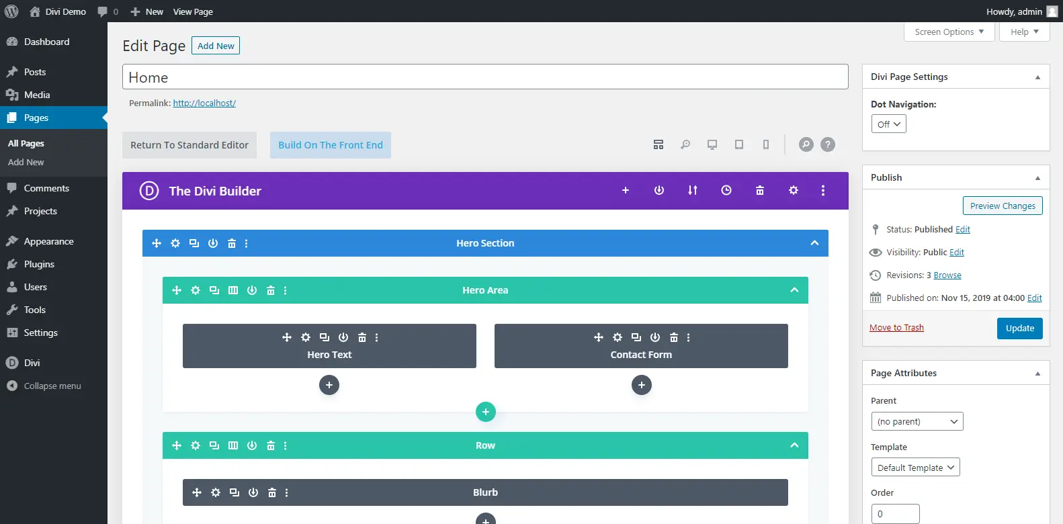
Task: Click the Update button
Action: click(x=1019, y=329)
